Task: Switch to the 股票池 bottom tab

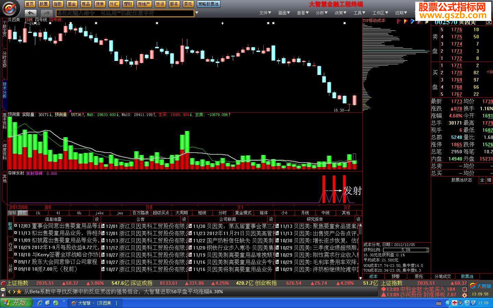Action: click(x=467, y=277)
